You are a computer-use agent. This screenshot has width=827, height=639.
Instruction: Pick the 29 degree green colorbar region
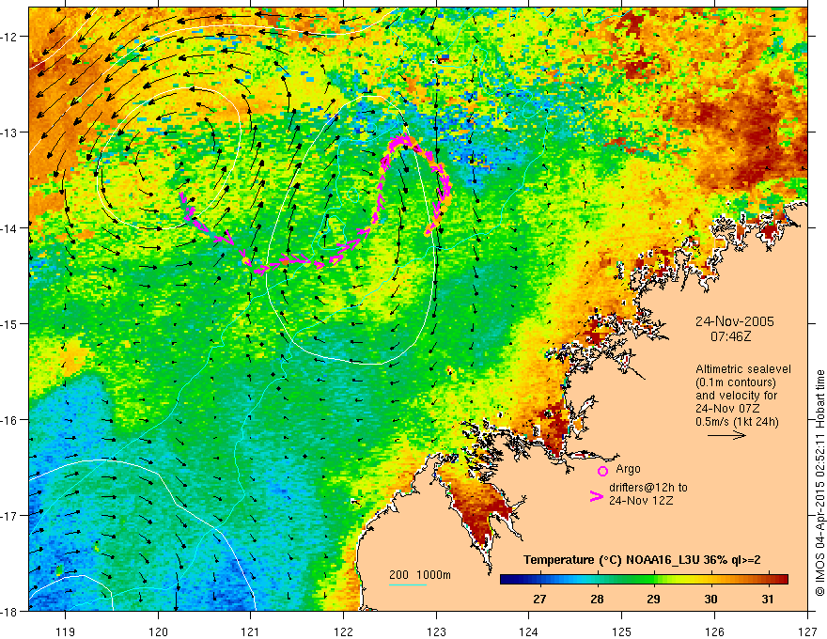tap(654, 580)
